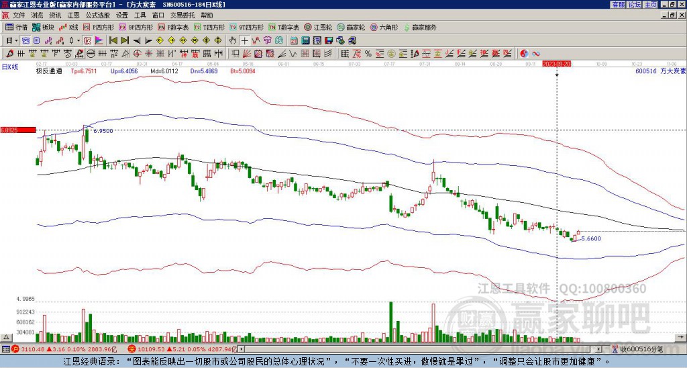Click the Tp=6.7511 indicator value
The width and height of the screenshot is (687, 368).
pos(84,71)
